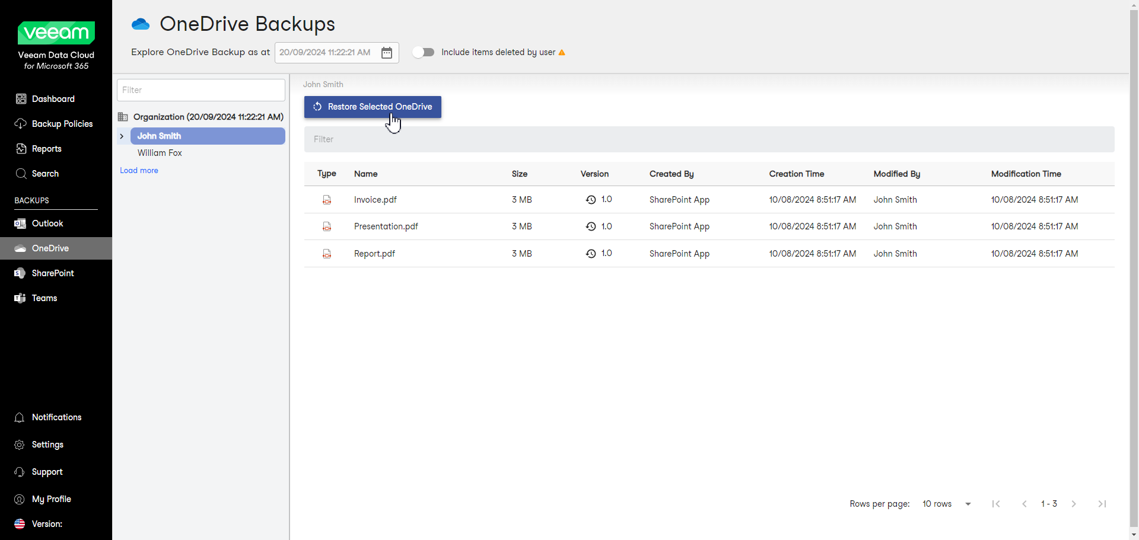1139x540 pixels.
Task: Open version history of Invoice.pdf
Action: tap(591, 200)
